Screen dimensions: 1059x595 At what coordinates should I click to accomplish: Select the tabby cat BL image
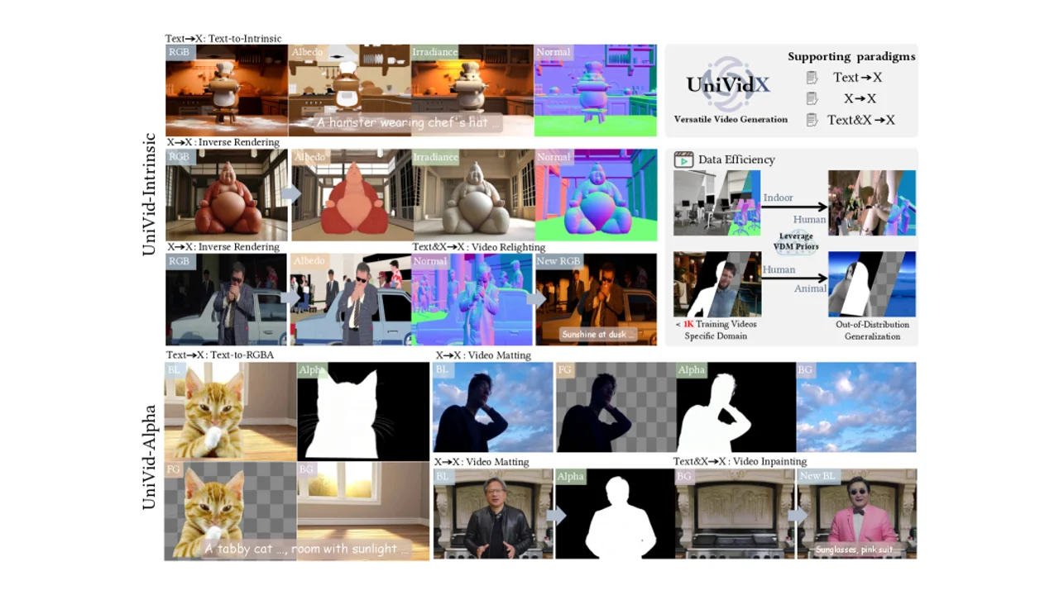click(230, 412)
